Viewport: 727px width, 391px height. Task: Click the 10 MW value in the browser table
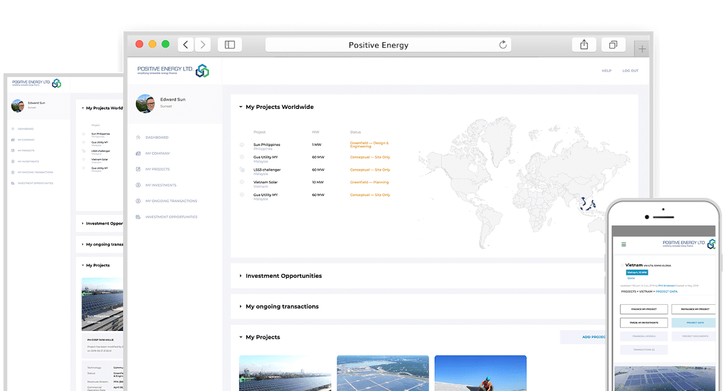[x=318, y=182]
